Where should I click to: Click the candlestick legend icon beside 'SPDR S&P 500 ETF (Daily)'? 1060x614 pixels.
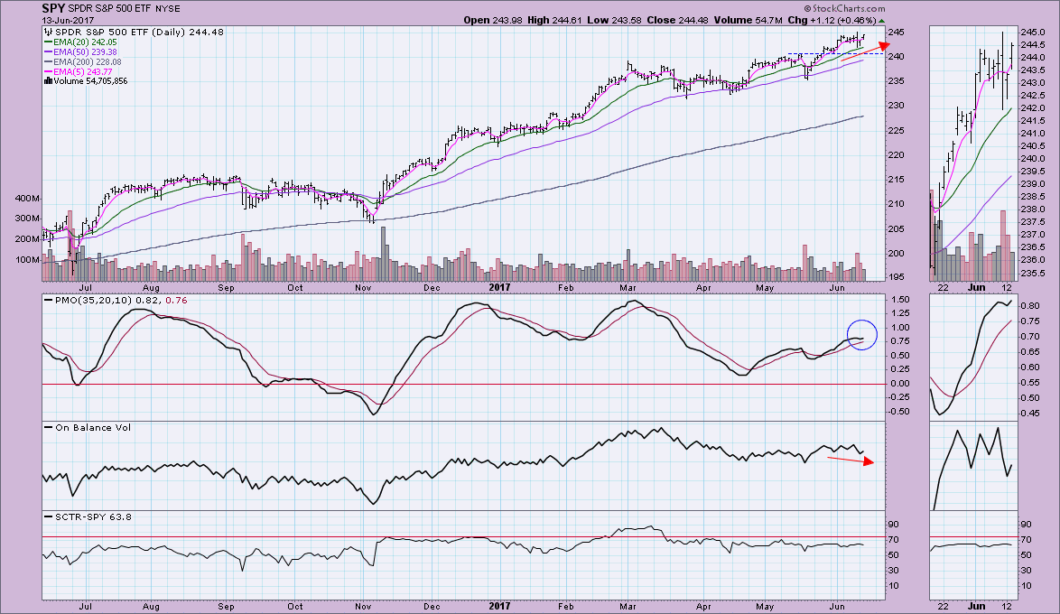49,32
